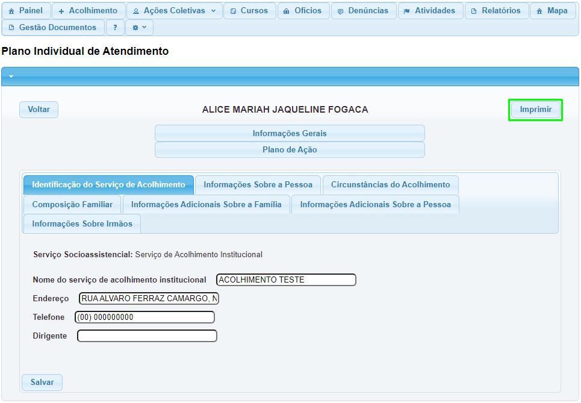Click the Imprimir button
Viewport: 581px width, 403px height.
[x=535, y=110]
